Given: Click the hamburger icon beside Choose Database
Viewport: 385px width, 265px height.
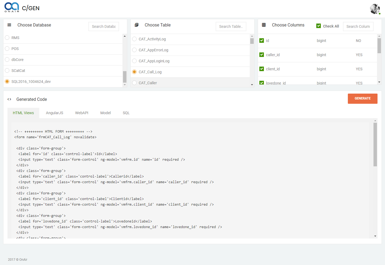Looking at the screenshot, I should coord(9,25).
